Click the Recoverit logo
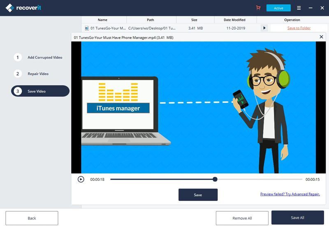This screenshot has height=226, width=329. (23, 8)
